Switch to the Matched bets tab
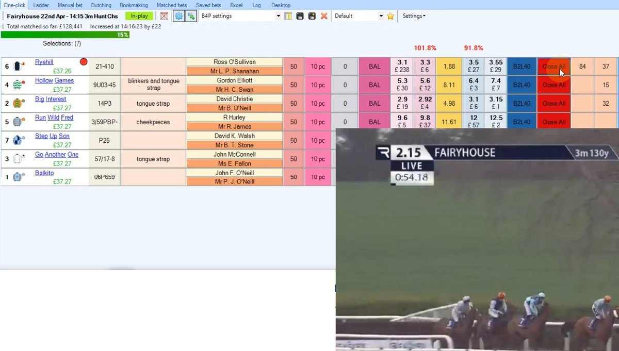Image resolution: width=619 pixels, height=351 pixels. (x=172, y=5)
